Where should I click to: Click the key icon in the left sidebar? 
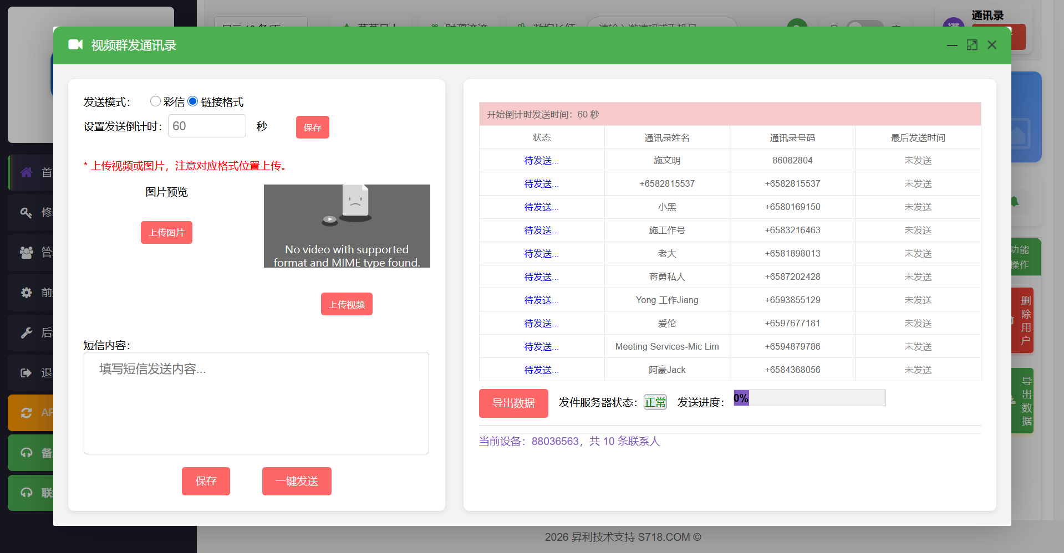pos(26,212)
